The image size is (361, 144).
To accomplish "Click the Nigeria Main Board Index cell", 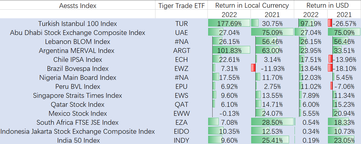I will 77,78.
